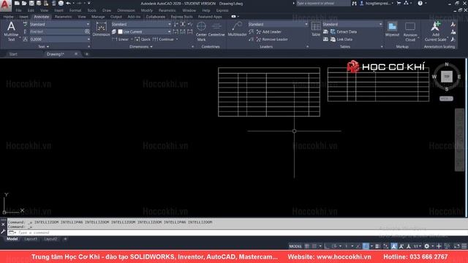Viewport: 468px width, 263px height.
Task: Click the Plot printer icon in quick access toolbar
Action: 61,3
